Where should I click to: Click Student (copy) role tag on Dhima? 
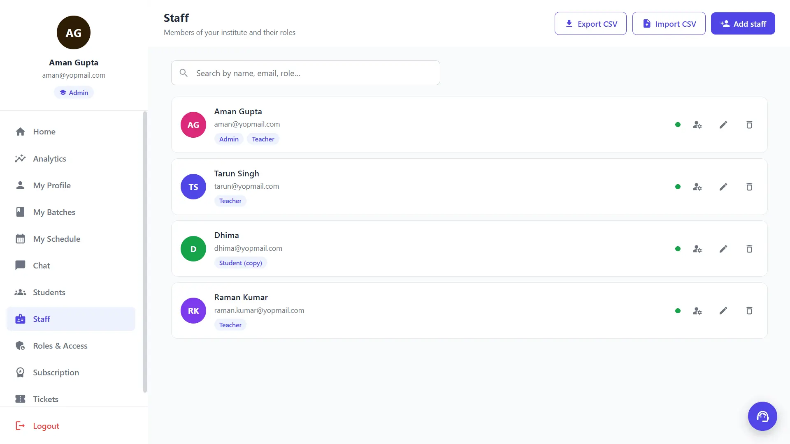click(240, 263)
